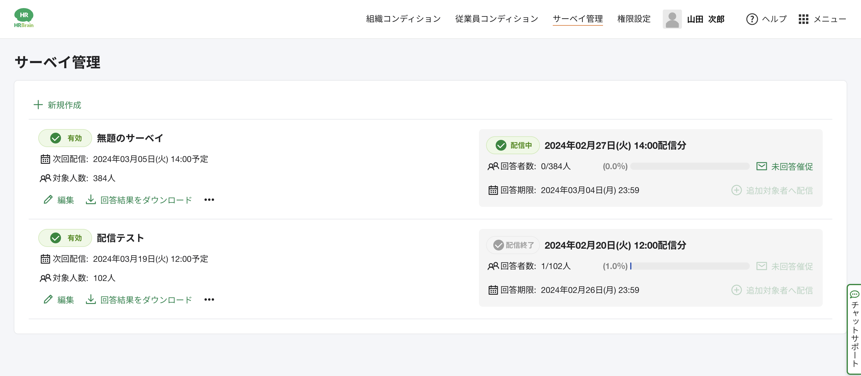Click envelope icon in 02月27日 delivery
The image size is (861, 376).
click(761, 166)
